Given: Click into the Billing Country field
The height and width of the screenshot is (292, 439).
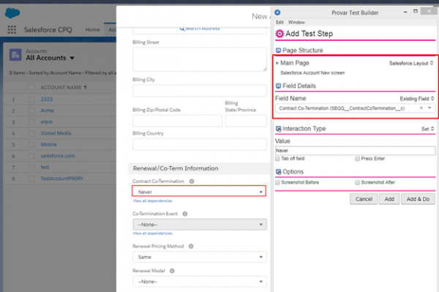Looking at the screenshot, I should [200, 144].
